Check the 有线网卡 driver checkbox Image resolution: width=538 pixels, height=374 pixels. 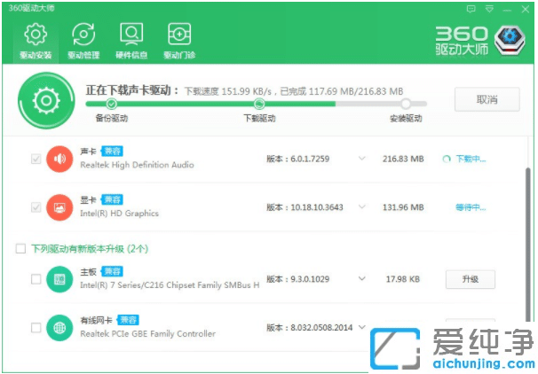pos(36,327)
